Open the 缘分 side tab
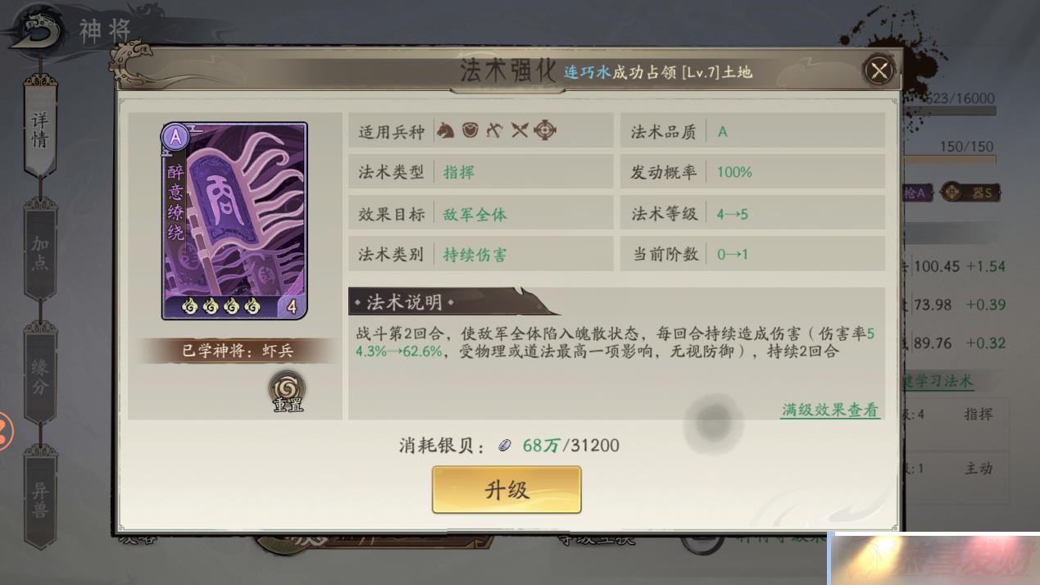This screenshot has width=1040, height=585. tap(40, 376)
